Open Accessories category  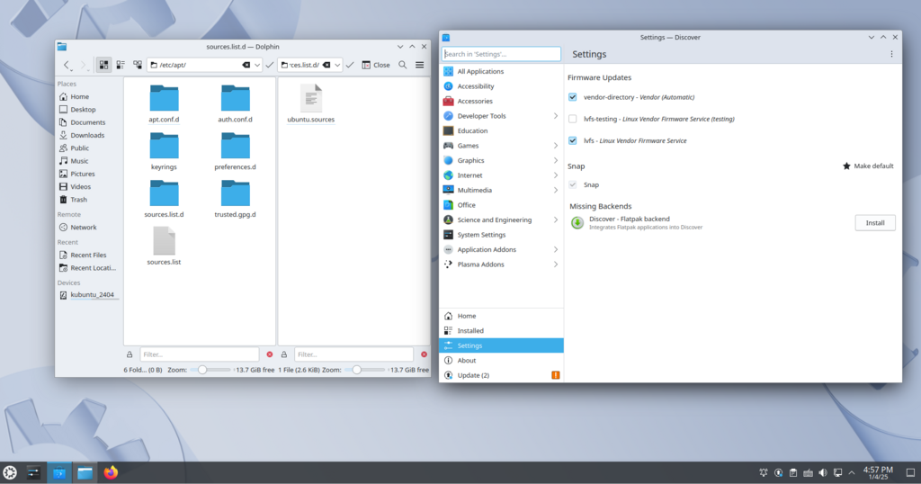(x=501, y=101)
